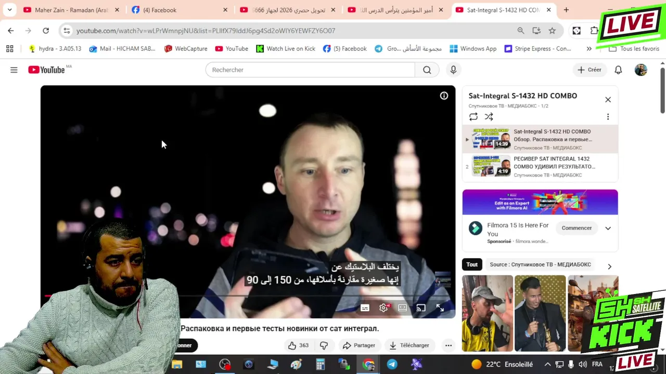
Task: Click the Filmora ad banner image
Action: pos(540,202)
